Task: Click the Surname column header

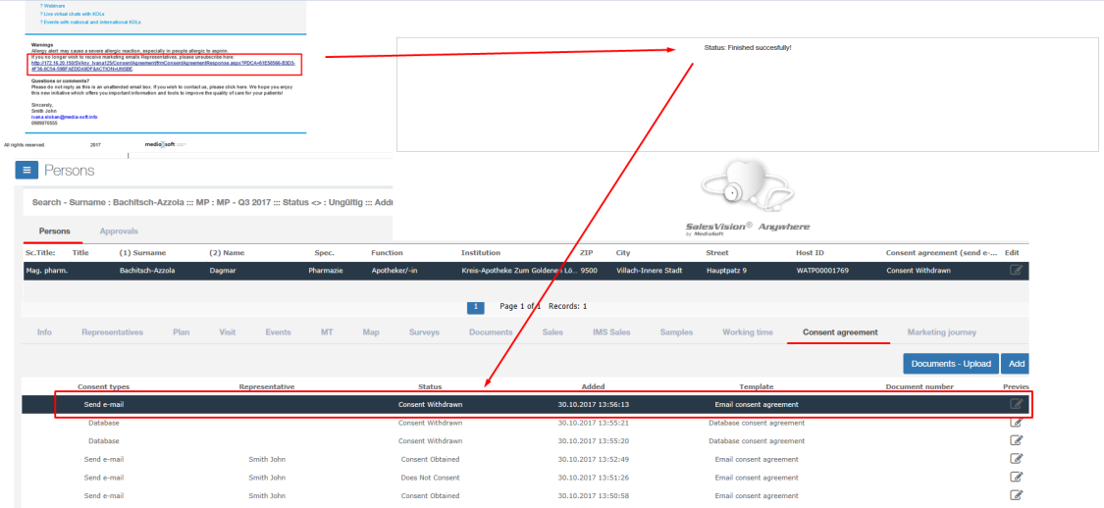Action: point(142,253)
